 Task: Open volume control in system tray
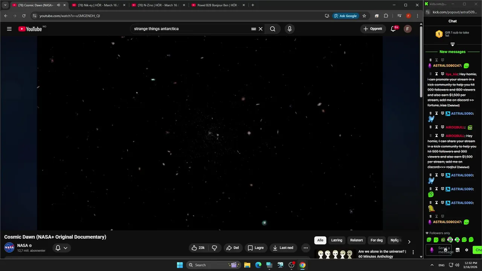pyautogui.click(x=457, y=265)
